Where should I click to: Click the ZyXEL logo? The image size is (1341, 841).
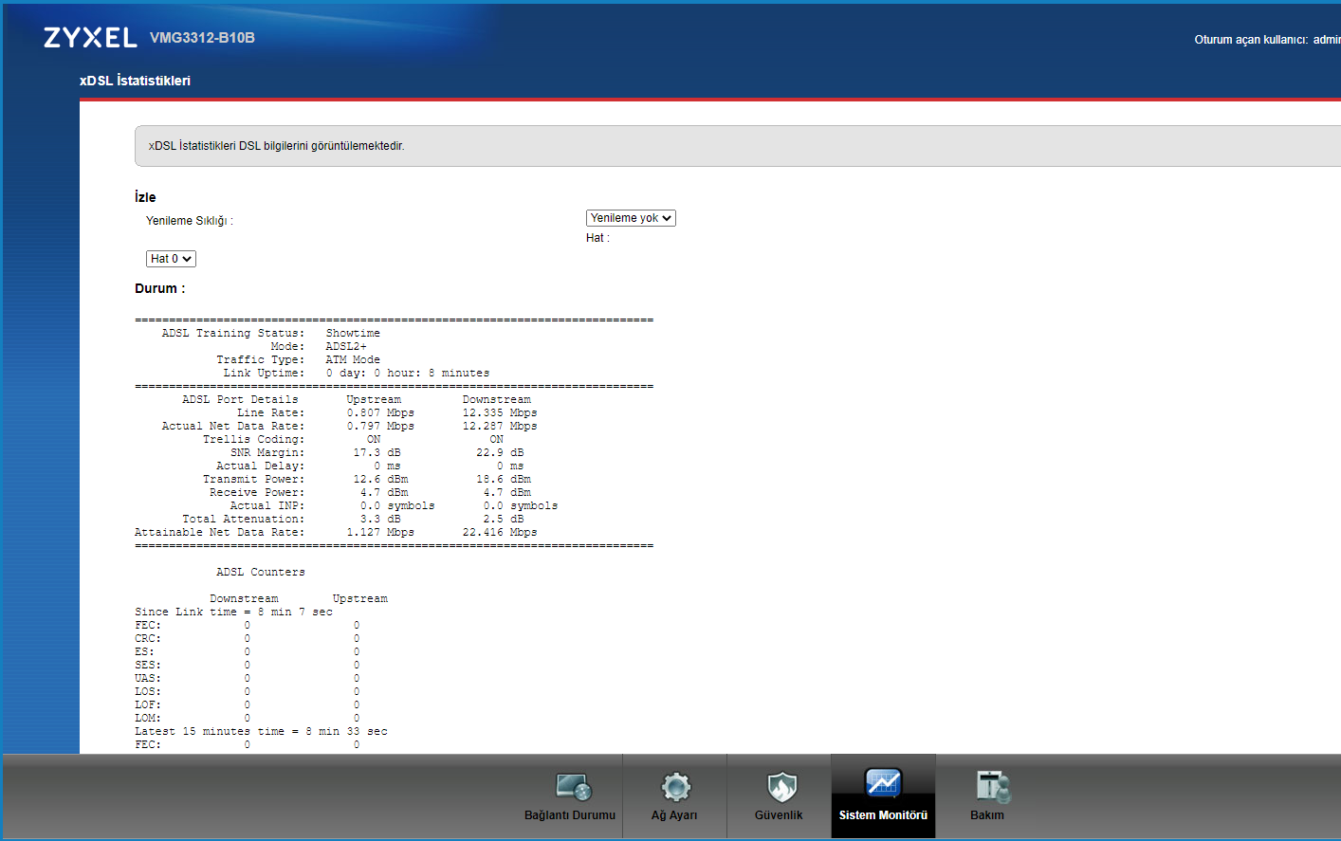tap(90, 37)
